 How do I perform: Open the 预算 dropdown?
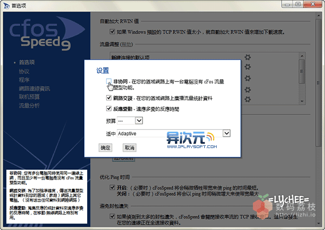pos(139,120)
